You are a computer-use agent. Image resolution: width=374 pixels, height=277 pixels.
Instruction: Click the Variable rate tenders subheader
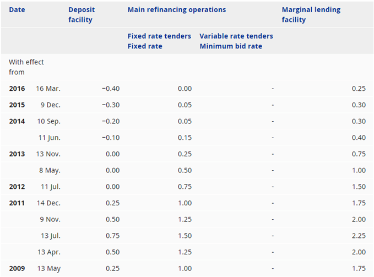(x=236, y=36)
